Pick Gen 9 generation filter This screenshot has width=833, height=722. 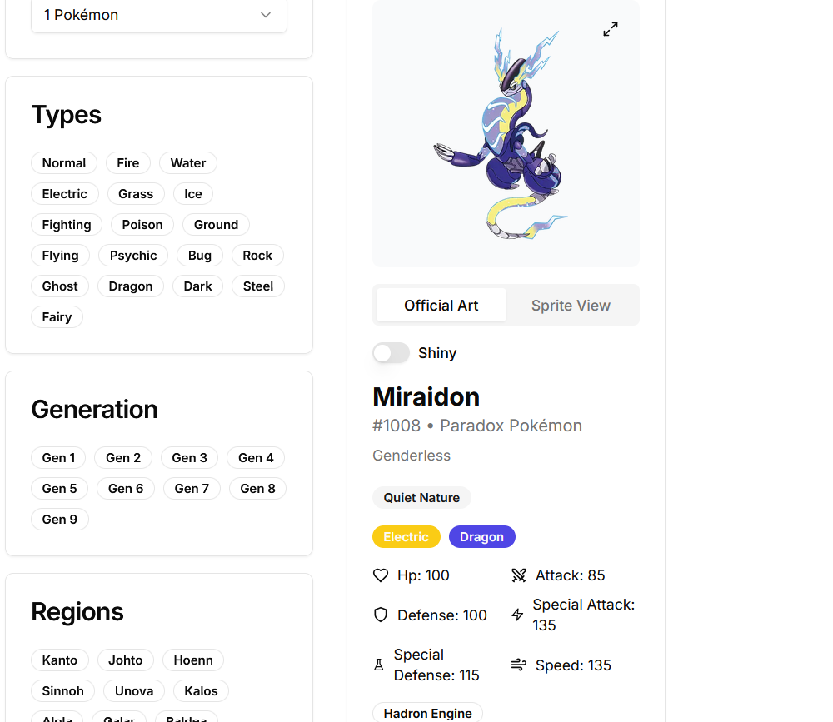point(59,520)
